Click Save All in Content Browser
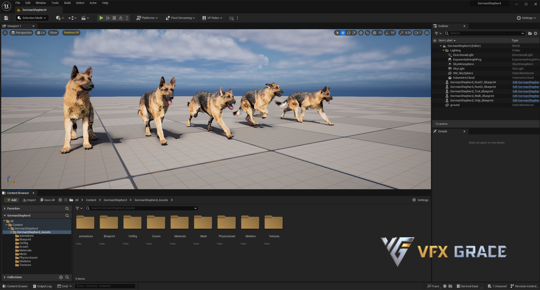Screen dimensions: 540x290 pyautogui.click(x=47, y=200)
